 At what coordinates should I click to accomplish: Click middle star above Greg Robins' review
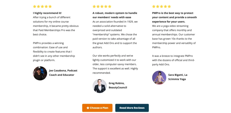(102, 6)
